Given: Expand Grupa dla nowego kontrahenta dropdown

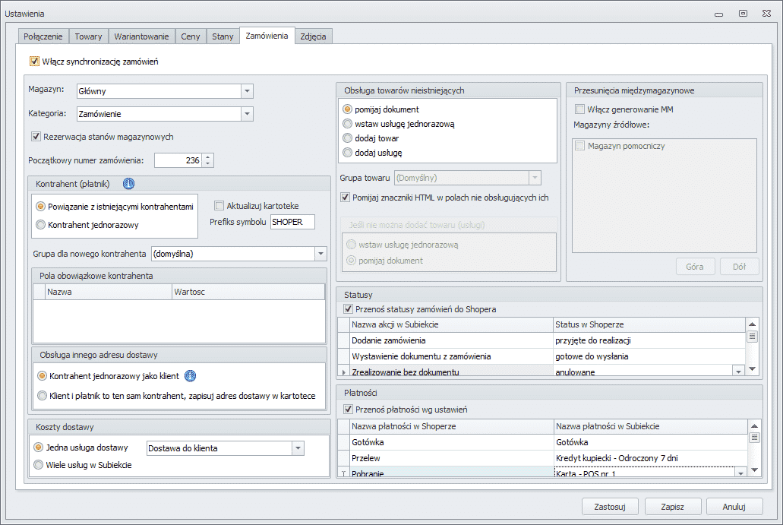Looking at the screenshot, I should pos(320,254).
